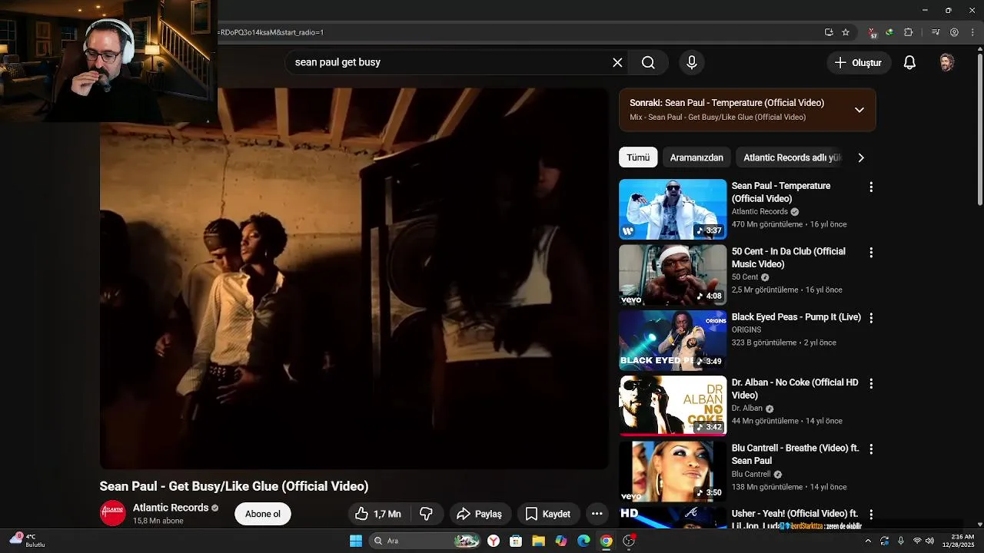The image size is (984, 553).
Task: Click the 15,8 Mn abone subscriber count
Action: [x=158, y=521]
